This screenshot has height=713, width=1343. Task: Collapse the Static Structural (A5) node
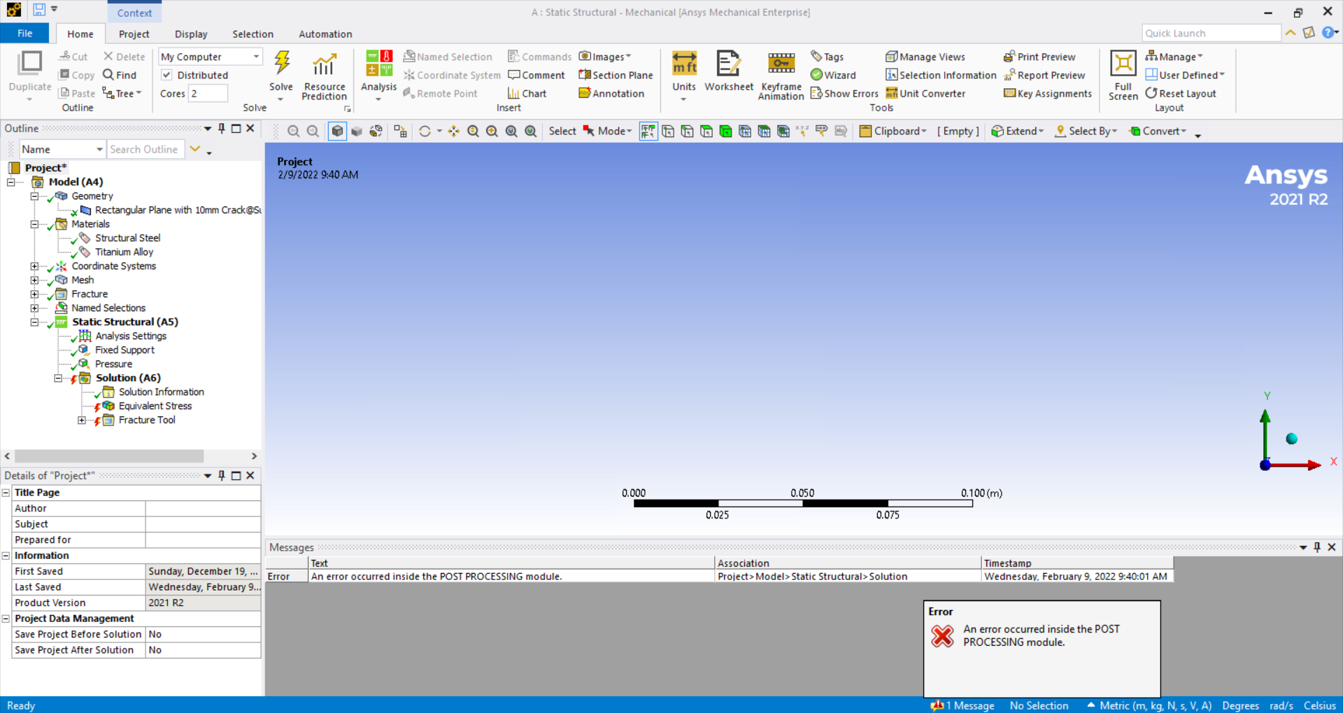(34, 322)
